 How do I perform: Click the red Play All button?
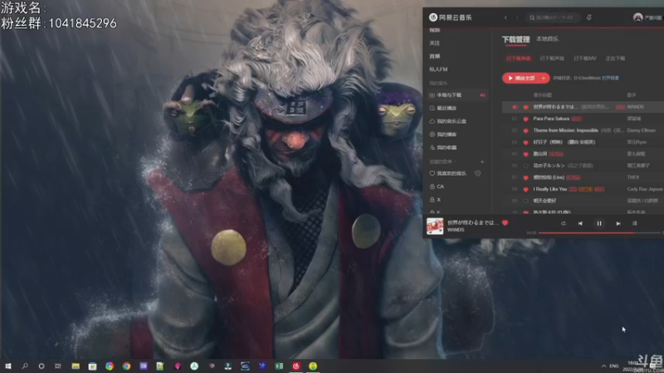521,78
